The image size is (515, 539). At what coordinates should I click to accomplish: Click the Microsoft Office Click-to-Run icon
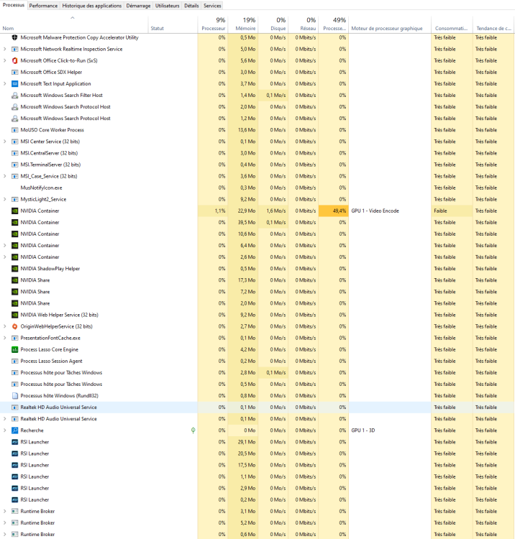coord(14,60)
